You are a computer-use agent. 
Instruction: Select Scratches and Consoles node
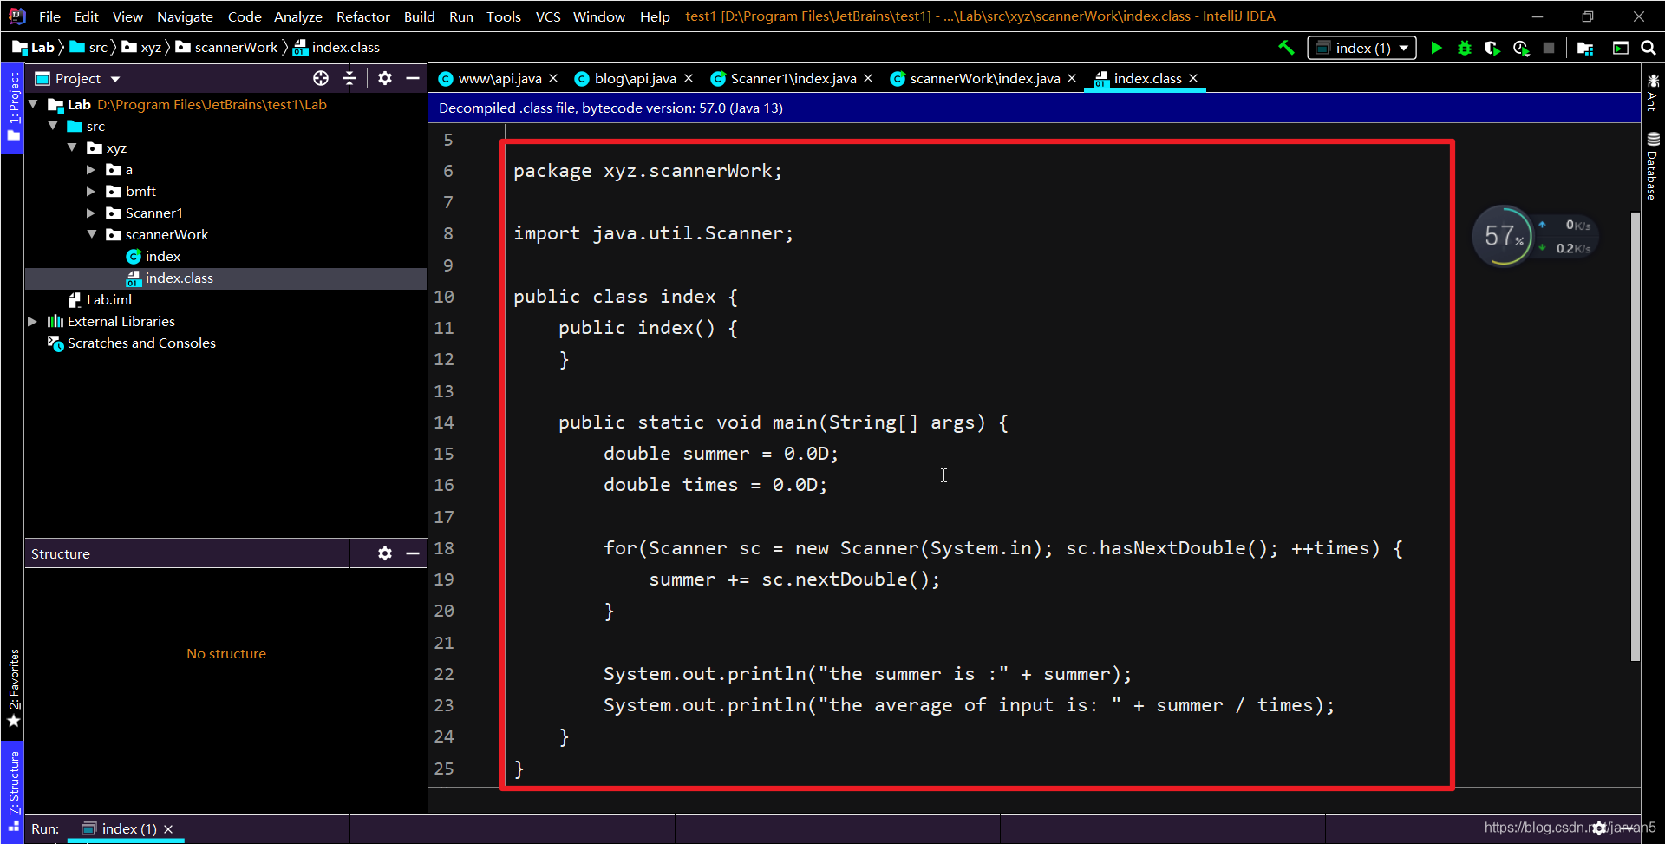[141, 343]
